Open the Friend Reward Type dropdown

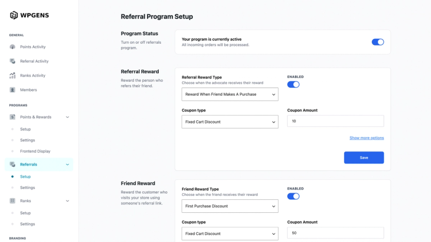click(230, 206)
